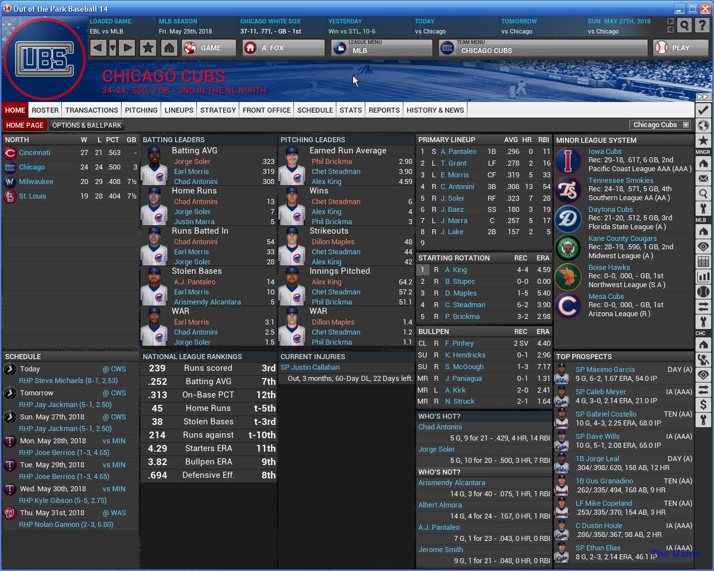
Task: Open the envelope mail icon in sidebar
Action: [703, 178]
